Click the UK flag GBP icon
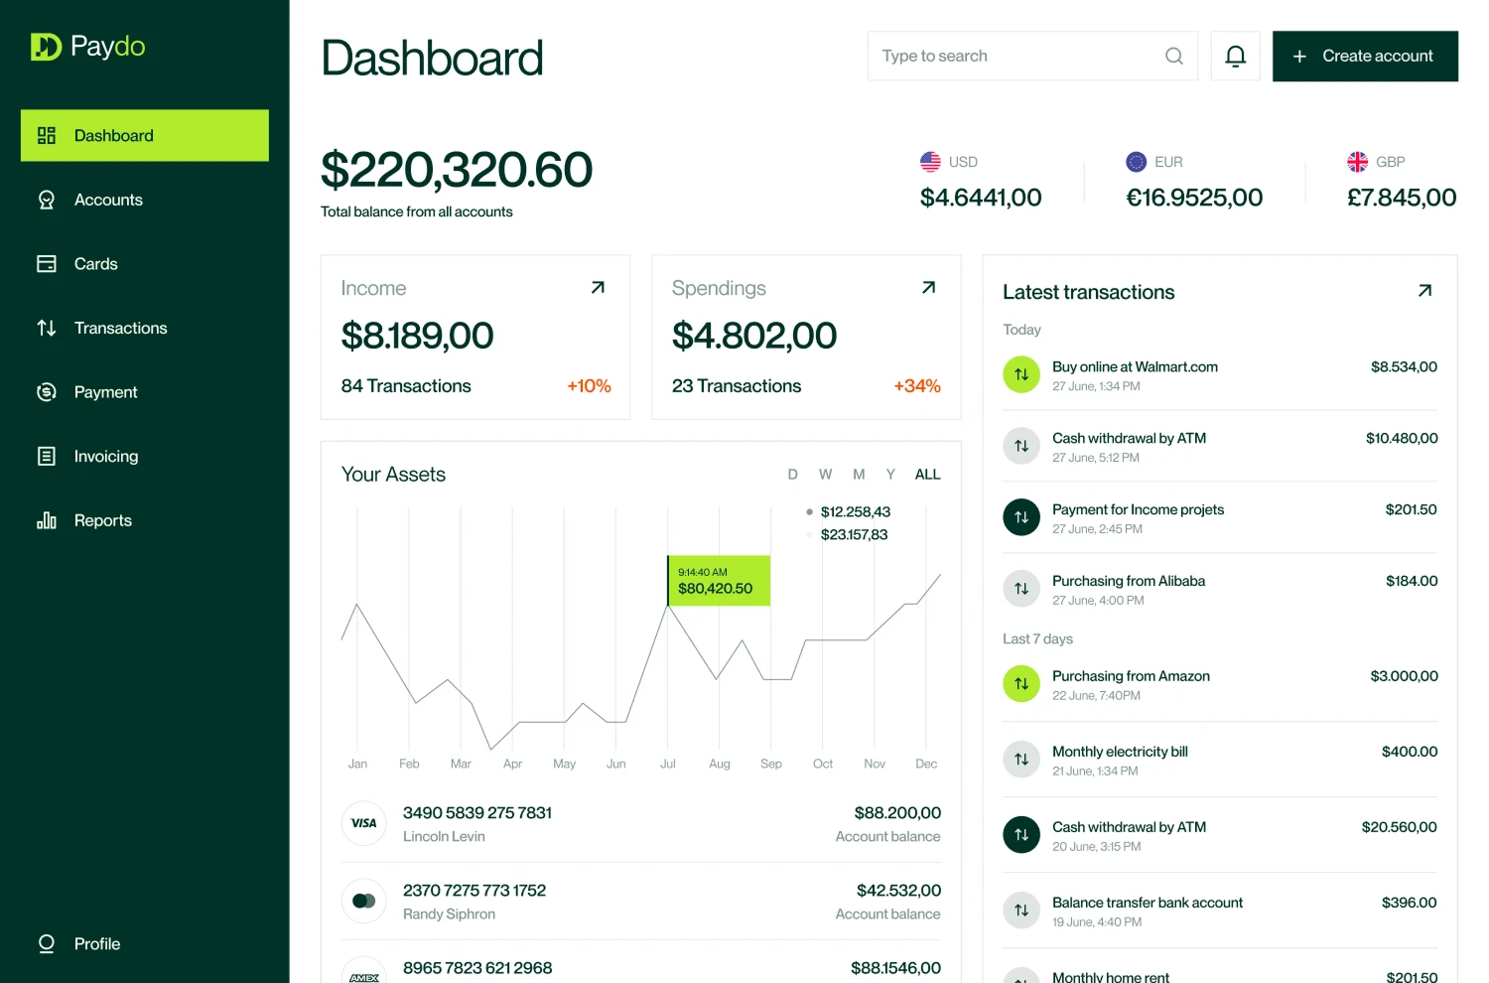 pos(1357,162)
